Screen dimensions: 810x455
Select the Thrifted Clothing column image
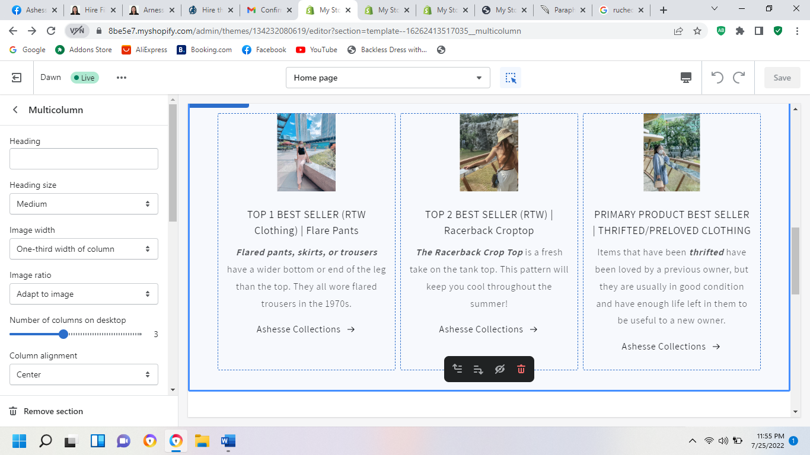click(671, 152)
